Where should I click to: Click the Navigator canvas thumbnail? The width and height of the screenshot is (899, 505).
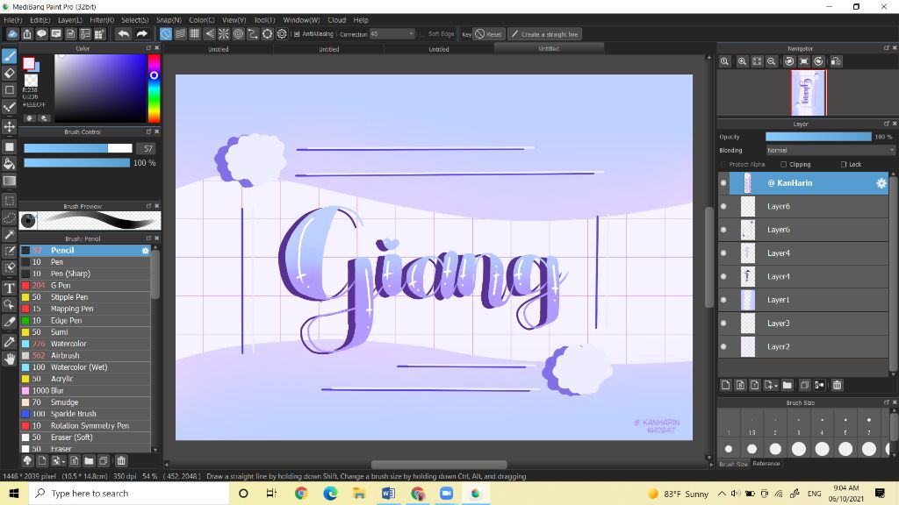809,93
